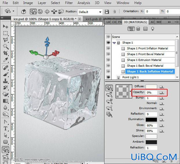Screen dimensions: 180x164
Task: Select the Path Selection tool
Action: pyautogui.click(x=5, y=135)
